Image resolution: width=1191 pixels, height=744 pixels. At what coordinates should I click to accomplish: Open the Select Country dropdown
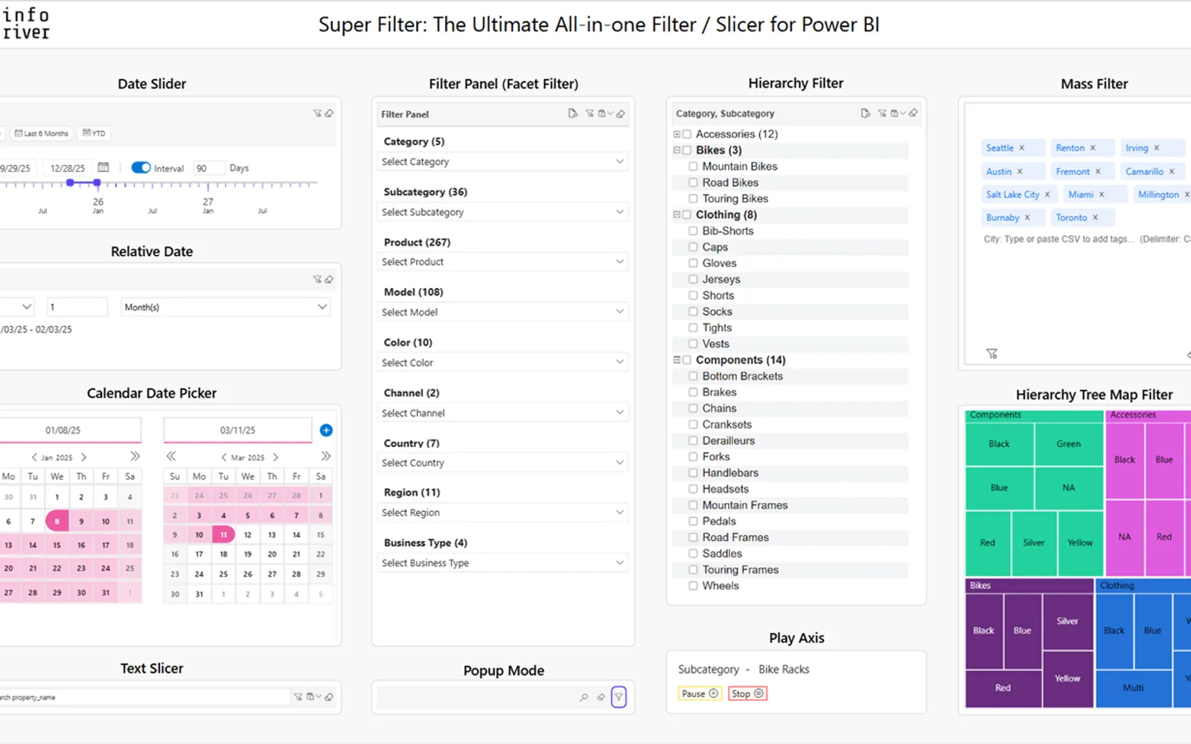503,463
